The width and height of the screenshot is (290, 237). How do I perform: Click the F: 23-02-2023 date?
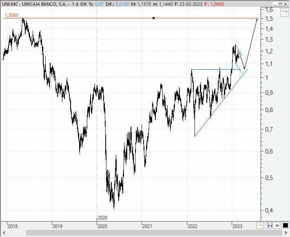(189, 4)
